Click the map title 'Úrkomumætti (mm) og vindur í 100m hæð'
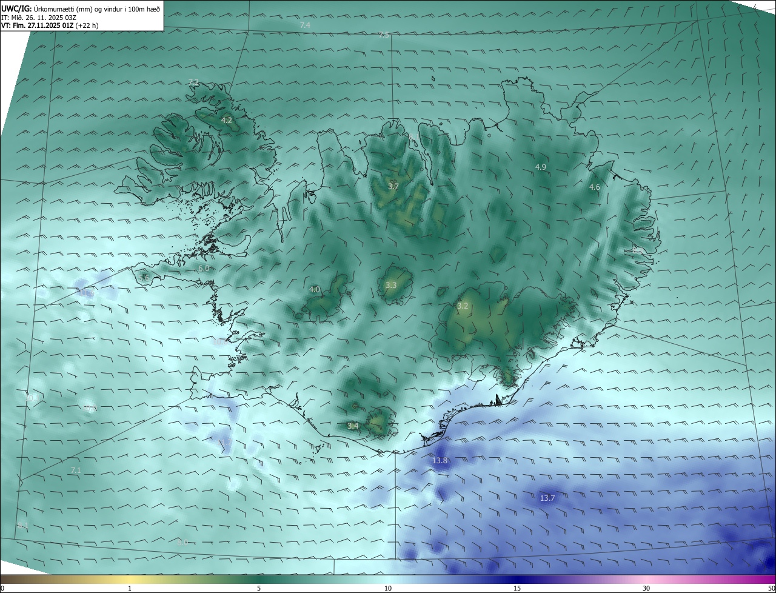The height and width of the screenshot is (593, 776). [96, 8]
